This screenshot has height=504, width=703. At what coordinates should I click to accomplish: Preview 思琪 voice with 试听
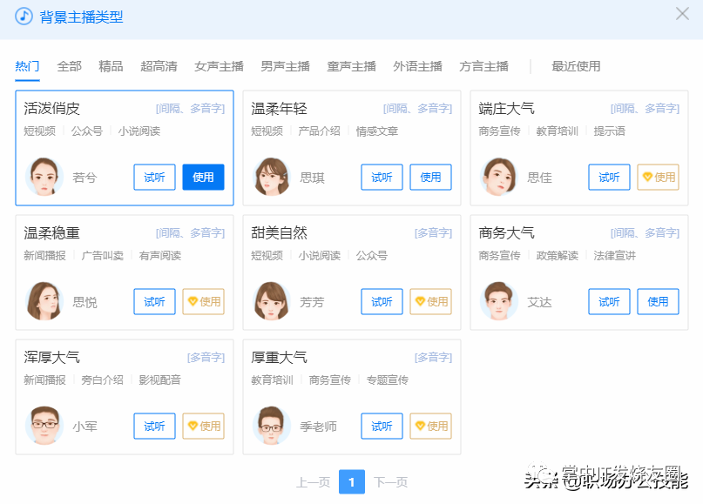[x=382, y=177]
